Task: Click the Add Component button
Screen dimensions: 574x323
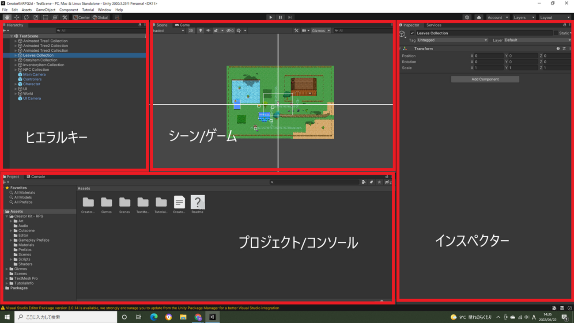Action: pos(485,80)
